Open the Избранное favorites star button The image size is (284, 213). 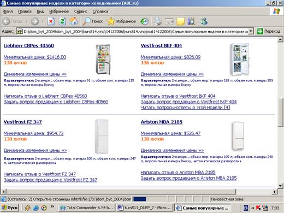121,21
